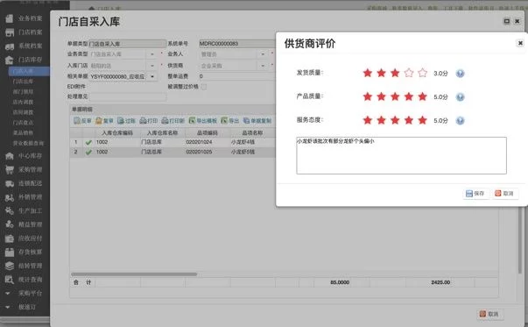528x327 pixels.
Task: Set 发货质量 rating to five stars
Action: click(422, 73)
